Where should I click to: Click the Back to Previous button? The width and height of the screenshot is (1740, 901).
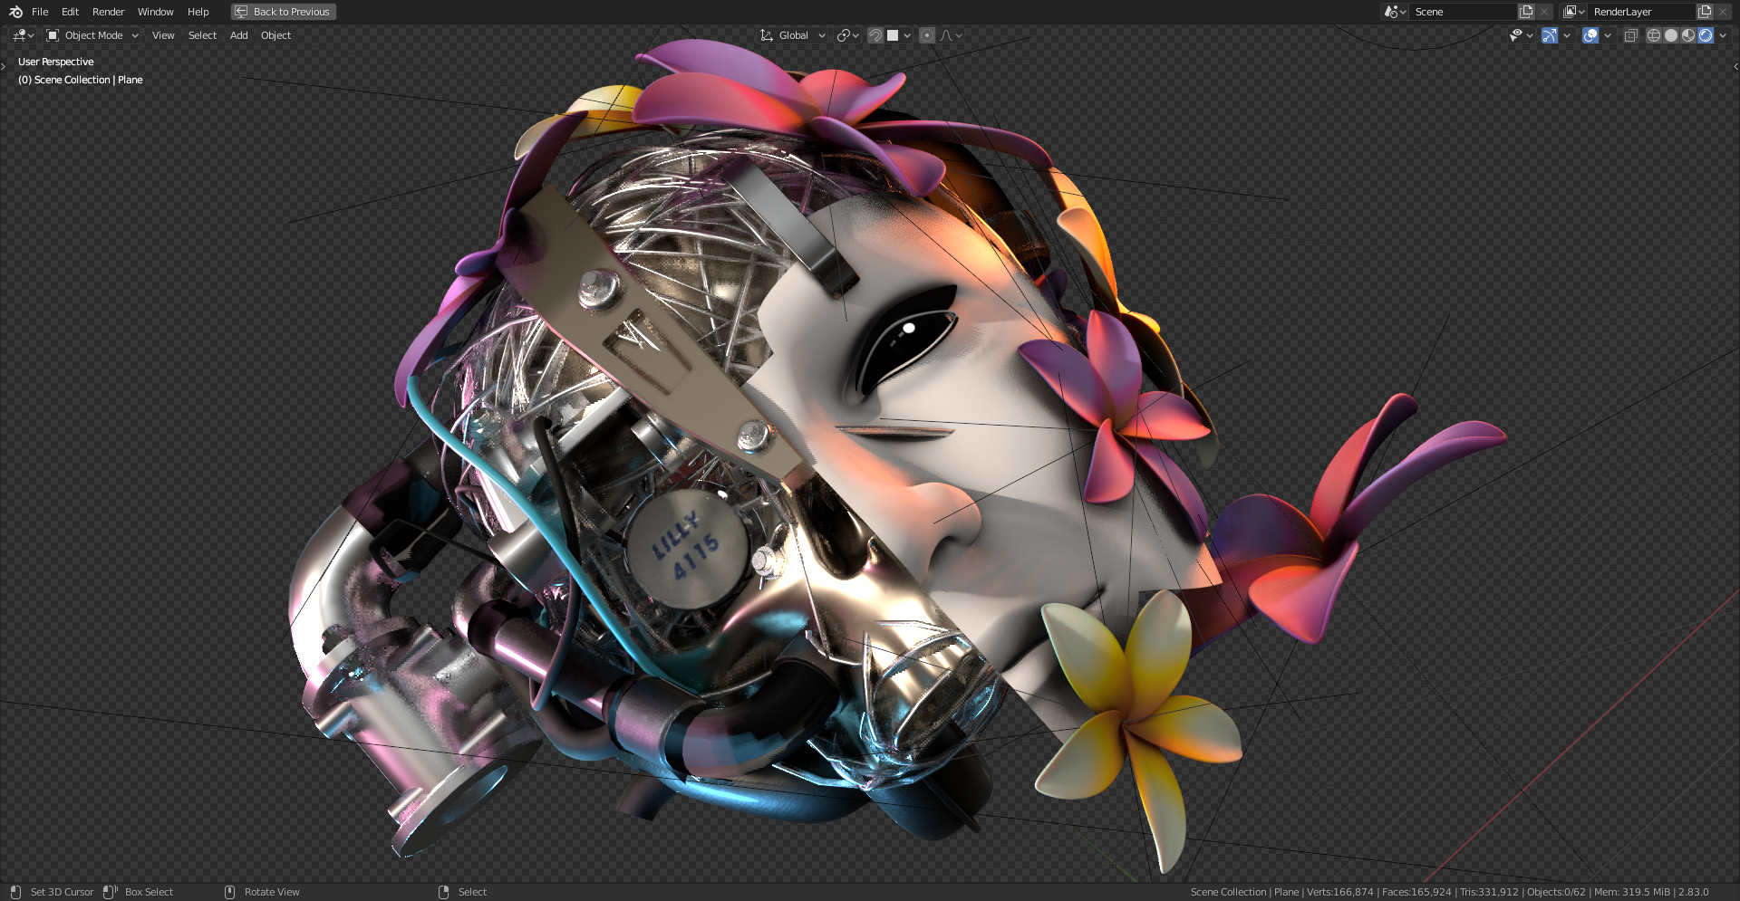point(284,12)
